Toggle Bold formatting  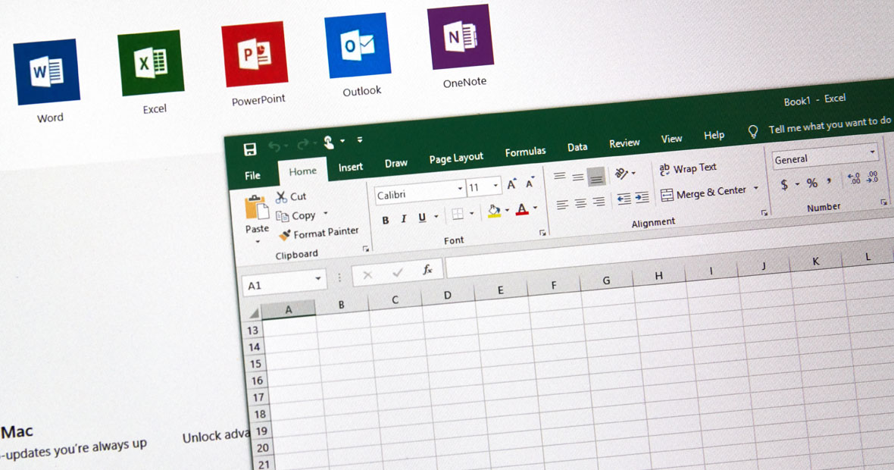[385, 220]
